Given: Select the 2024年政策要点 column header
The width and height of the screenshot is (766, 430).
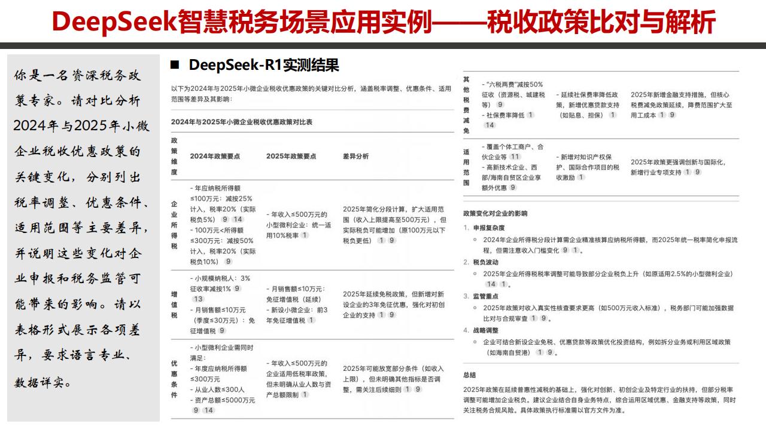Looking at the screenshot, I should (x=215, y=156).
